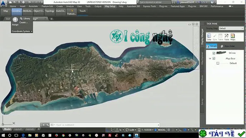Open the Tools icon in Display Manager
The width and height of the screenshot is (246, 138).
(x=227, y=37)
